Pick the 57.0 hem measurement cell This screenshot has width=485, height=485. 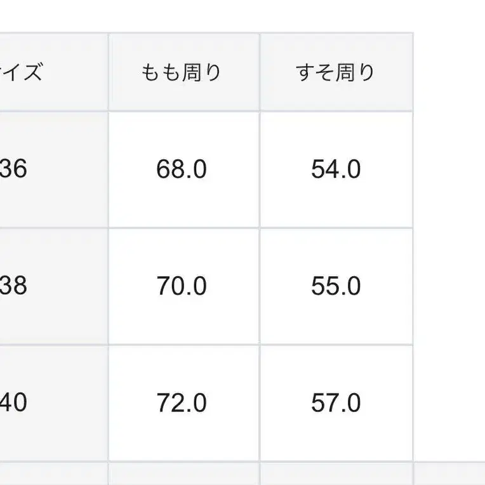click(336, 402)
